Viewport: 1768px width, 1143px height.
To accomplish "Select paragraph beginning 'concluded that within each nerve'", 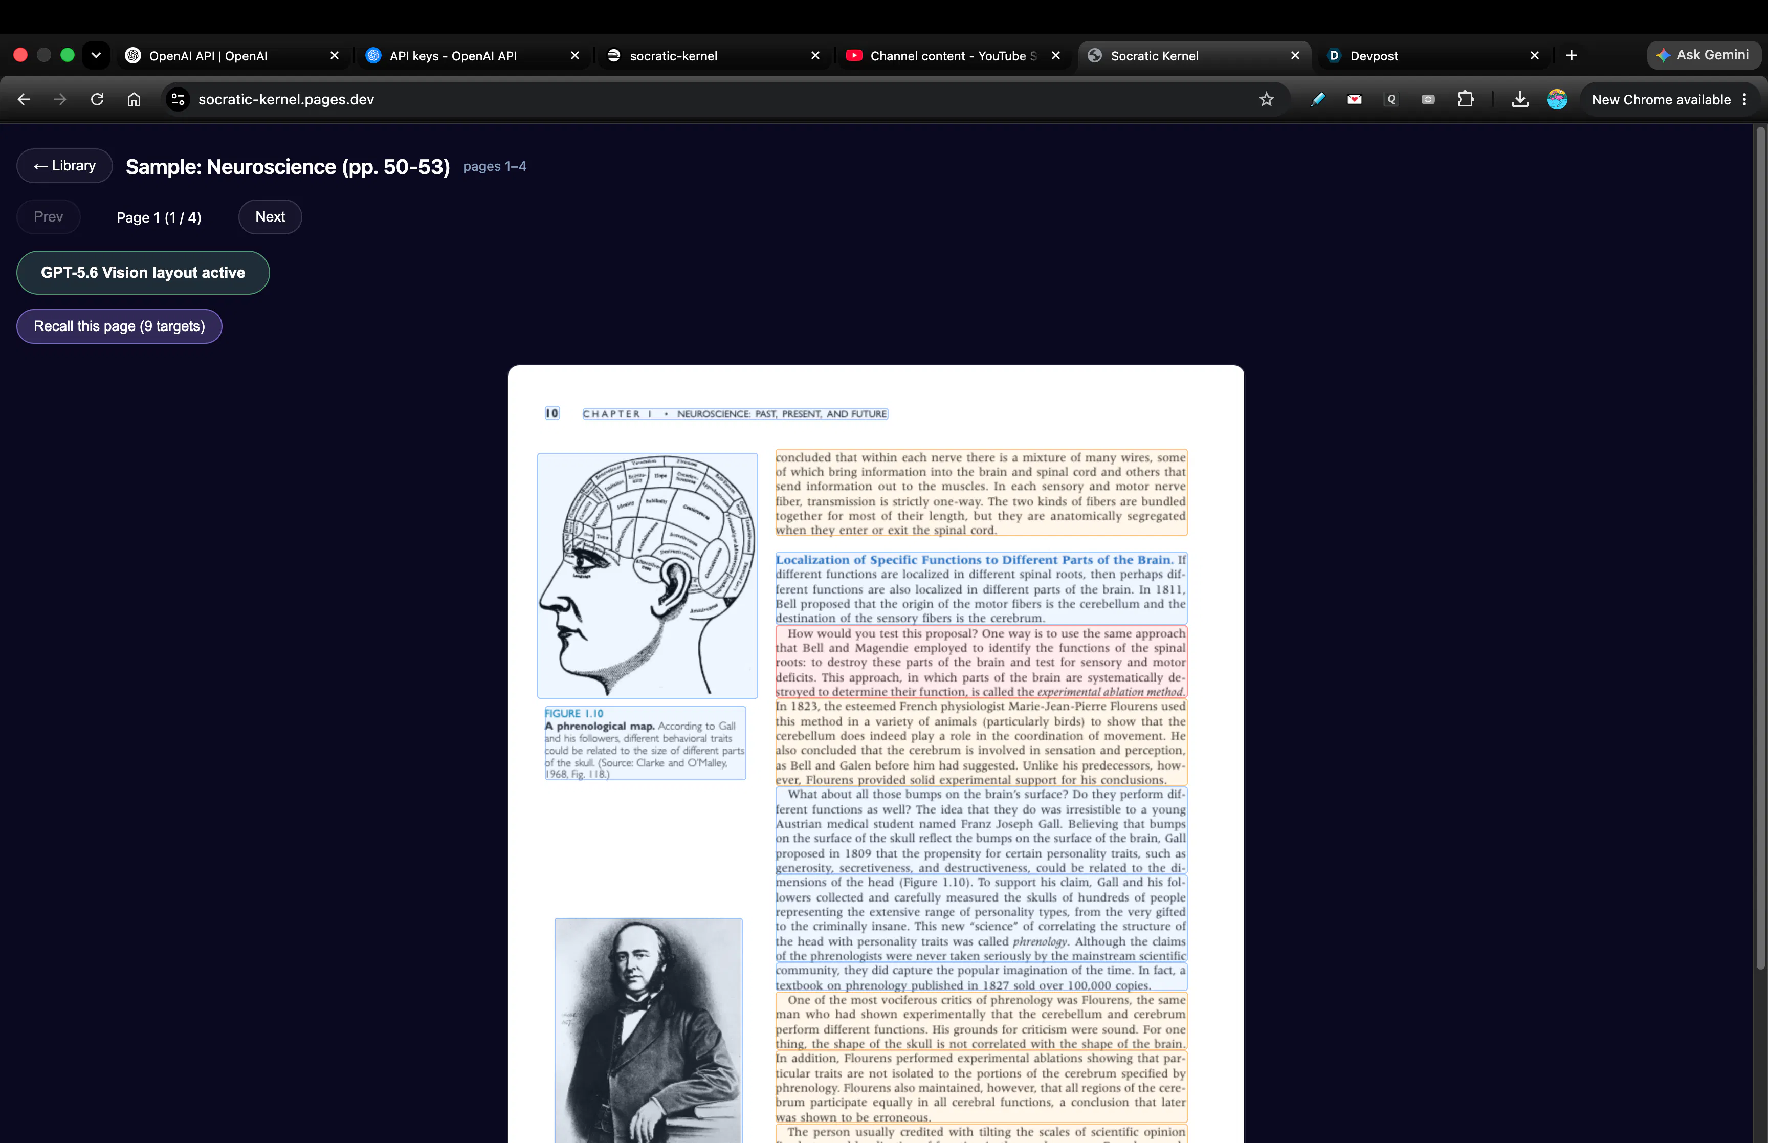I will point(981,493).
